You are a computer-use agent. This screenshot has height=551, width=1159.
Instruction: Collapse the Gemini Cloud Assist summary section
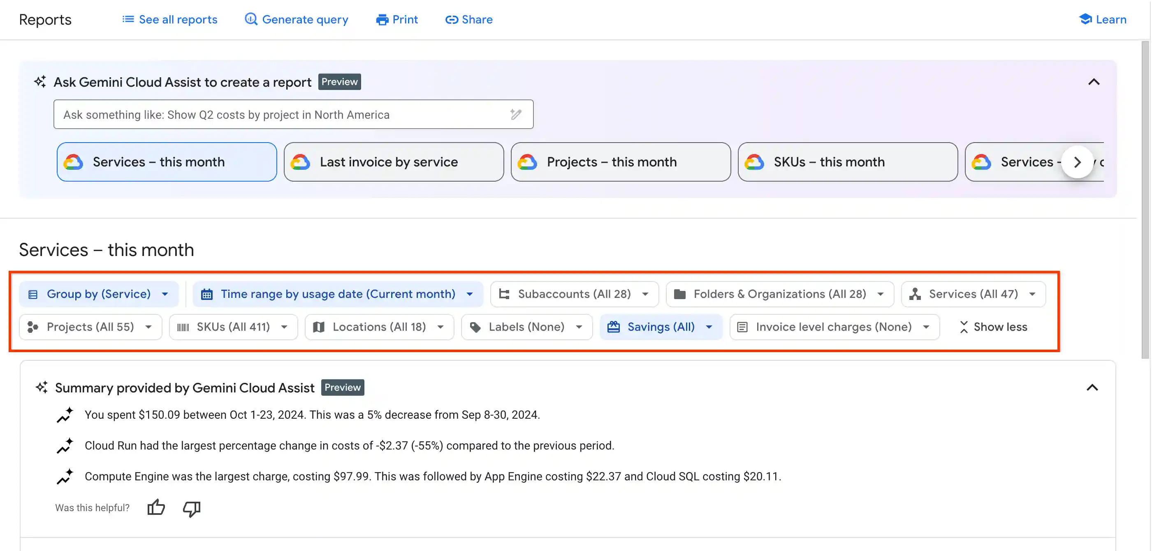click(1093, 387)
